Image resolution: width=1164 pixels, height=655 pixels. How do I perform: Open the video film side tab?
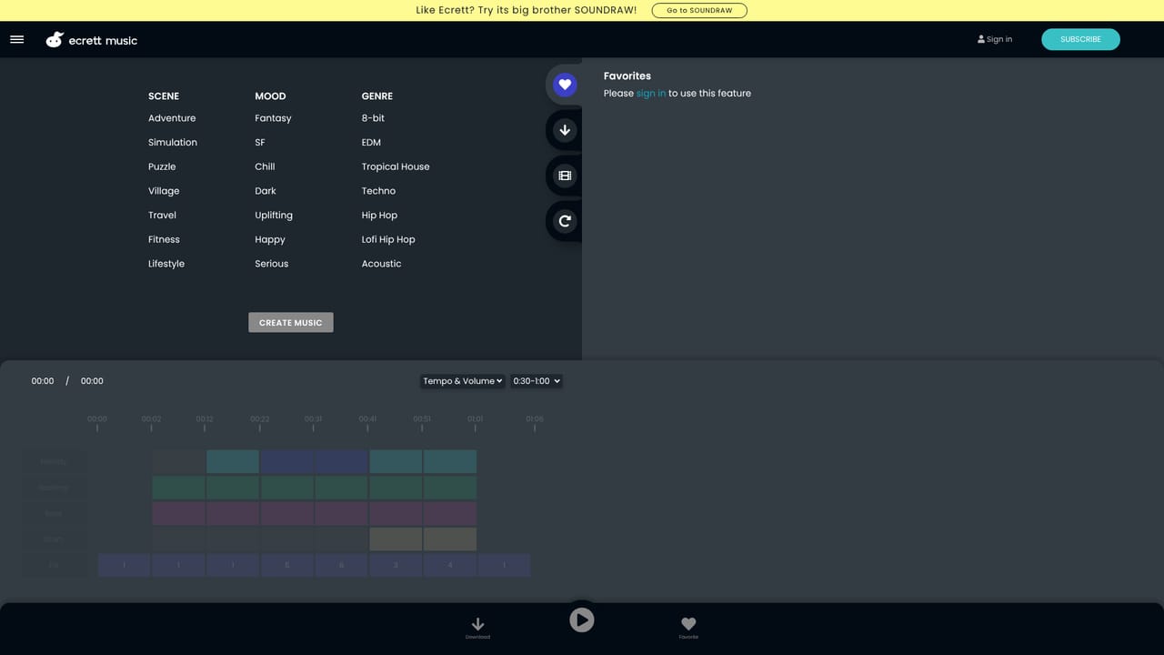tap(565, 176)
